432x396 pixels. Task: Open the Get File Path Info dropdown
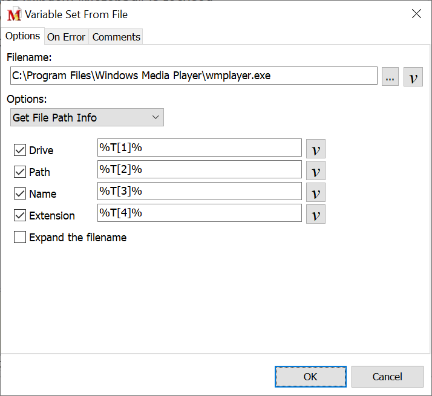coord(87,117)
